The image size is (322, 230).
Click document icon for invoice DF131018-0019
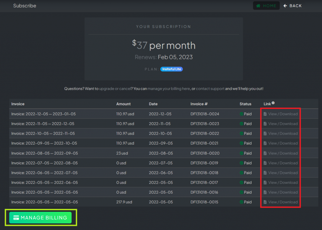coord(265,163)
